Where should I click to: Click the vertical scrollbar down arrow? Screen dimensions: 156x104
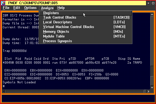[152, 87]
